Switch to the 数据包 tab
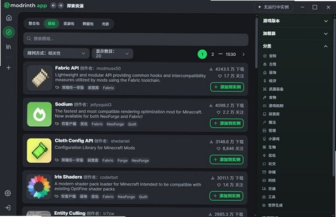 (x=88, y=24)
